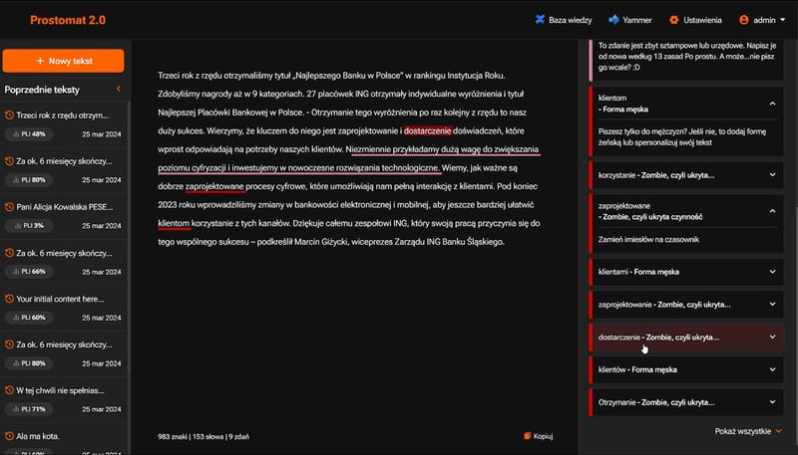Expand 'Otrzymanie - Zombie, czyli ukryta...' suggestion

(685, 402)
